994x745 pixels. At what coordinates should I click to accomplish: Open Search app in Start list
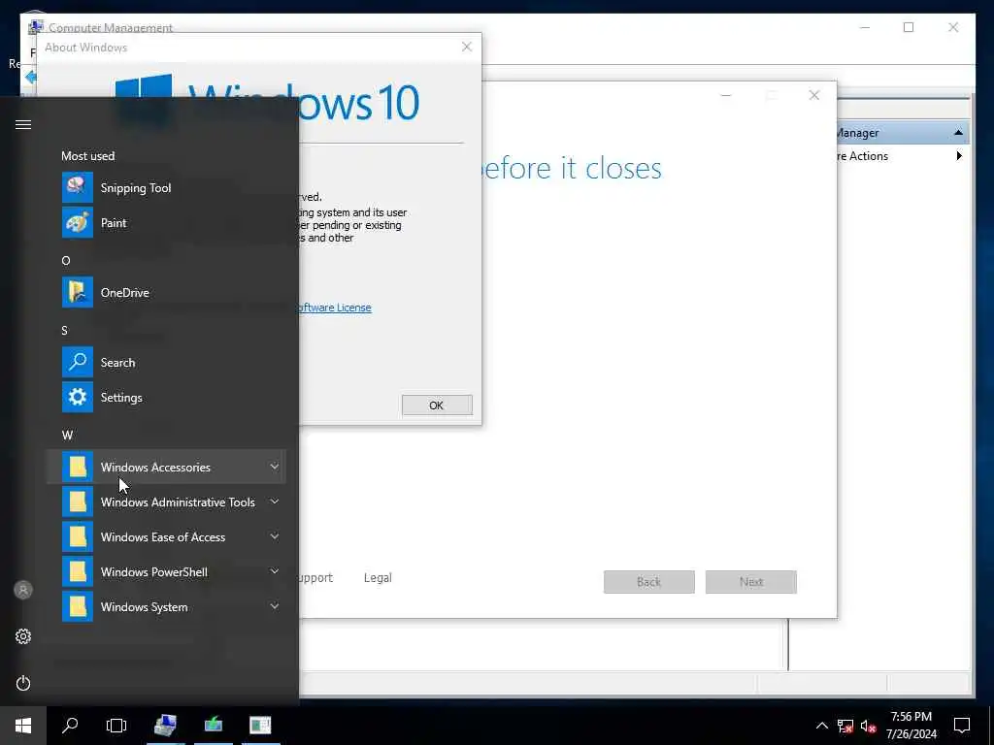[x=166, y=363]
